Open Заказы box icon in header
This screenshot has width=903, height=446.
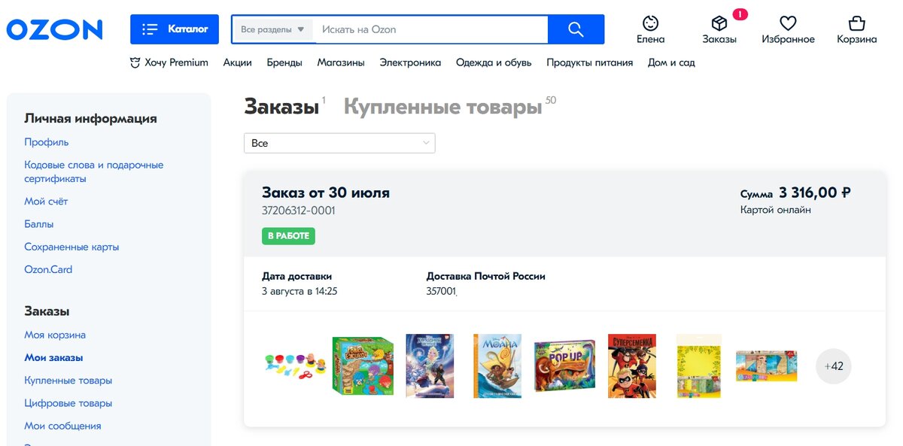pos(719,23)
